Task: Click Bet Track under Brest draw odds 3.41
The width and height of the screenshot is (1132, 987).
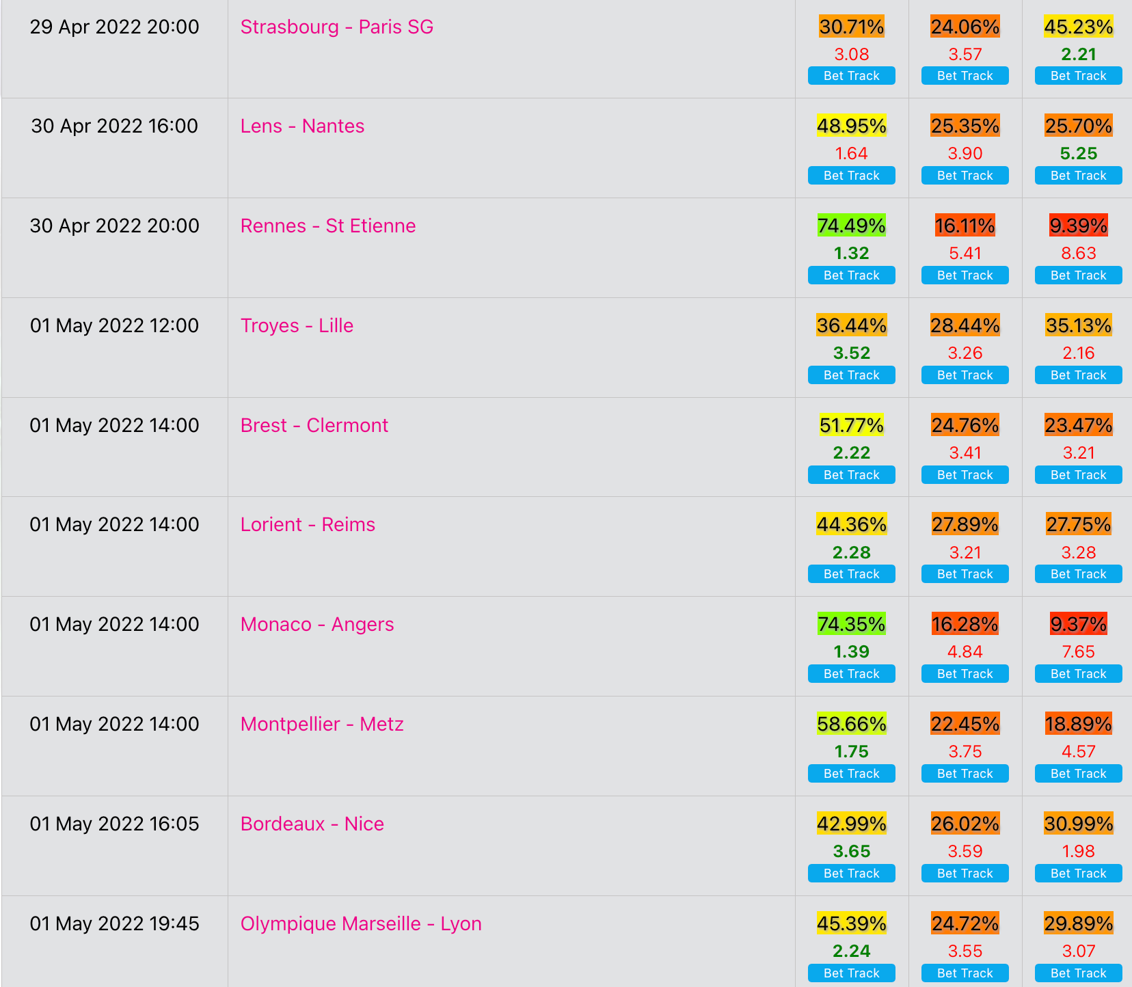Action: [x=965, y=475]
